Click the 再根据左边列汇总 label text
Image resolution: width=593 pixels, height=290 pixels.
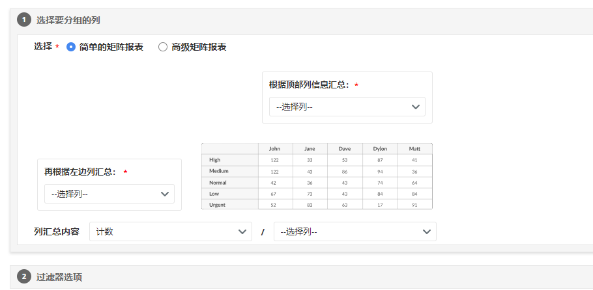[80, 172]
